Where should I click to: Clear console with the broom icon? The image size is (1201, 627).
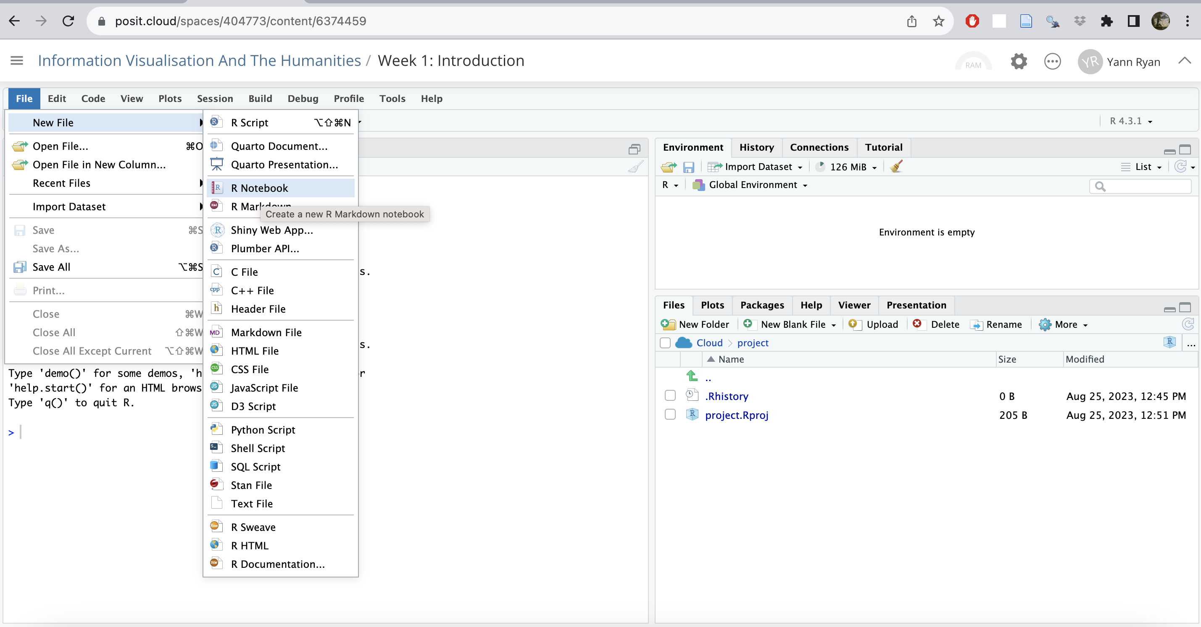[635, 167]
